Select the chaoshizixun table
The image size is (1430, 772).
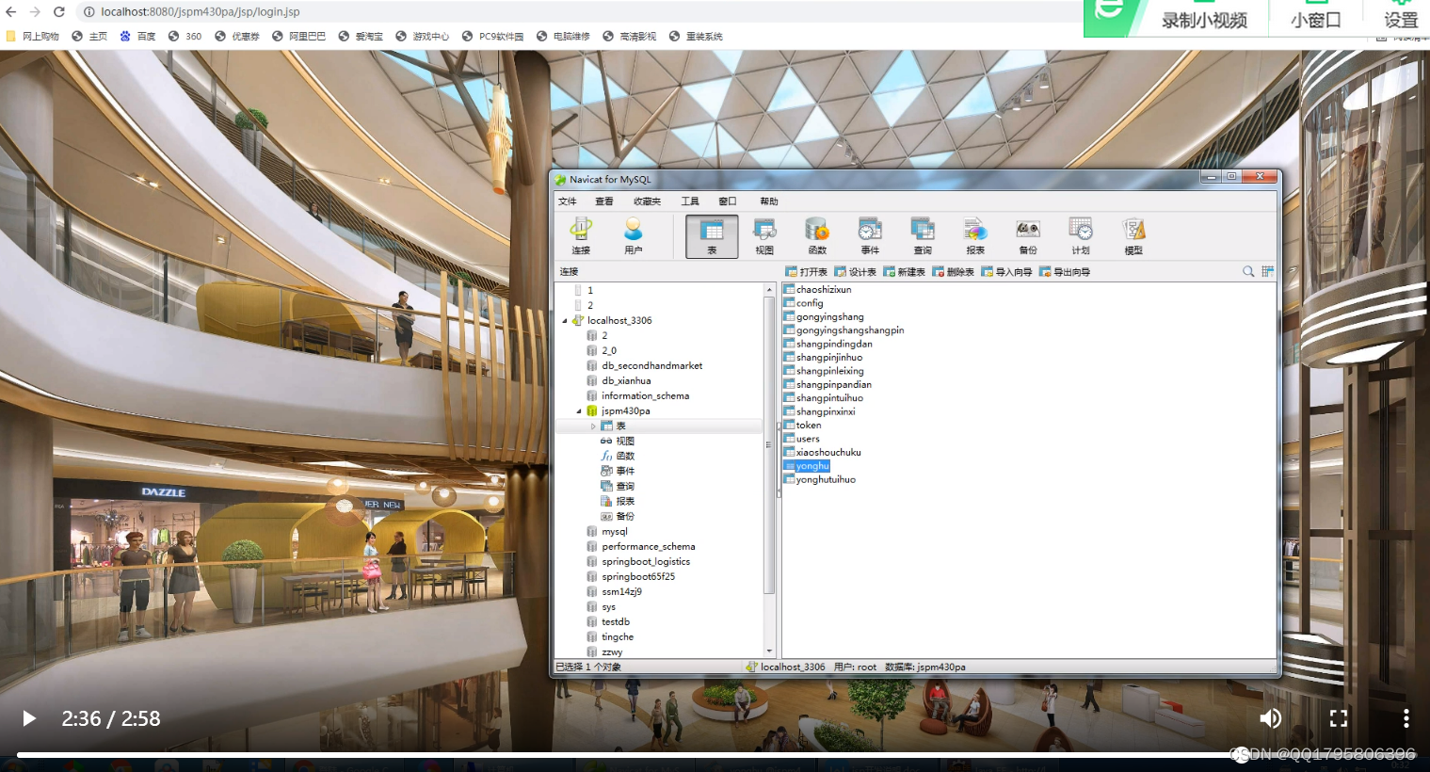[x=823, y=290]
